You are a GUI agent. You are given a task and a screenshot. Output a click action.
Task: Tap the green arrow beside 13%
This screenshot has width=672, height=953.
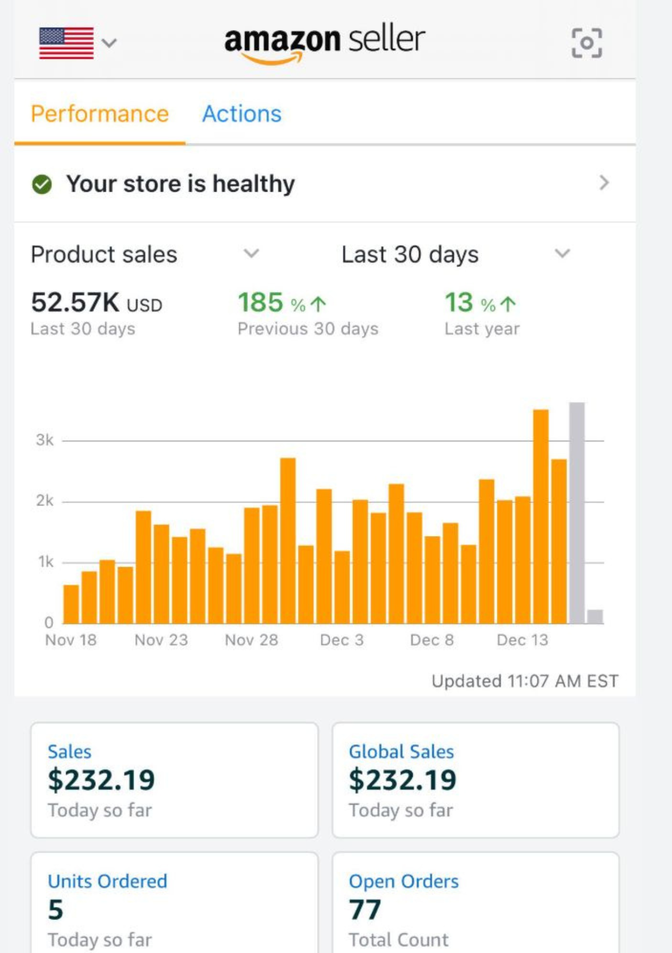coord(508,304)
